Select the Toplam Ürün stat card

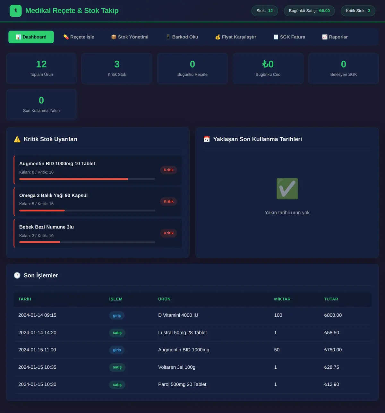click(x=41, y=69)
